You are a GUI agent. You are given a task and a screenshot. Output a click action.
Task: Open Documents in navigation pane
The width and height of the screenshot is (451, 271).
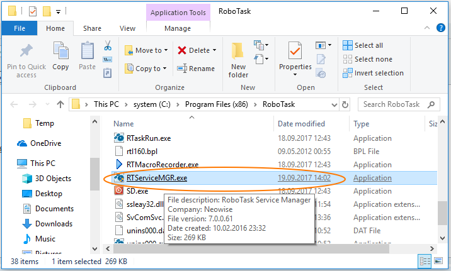(x=48, y=209)
